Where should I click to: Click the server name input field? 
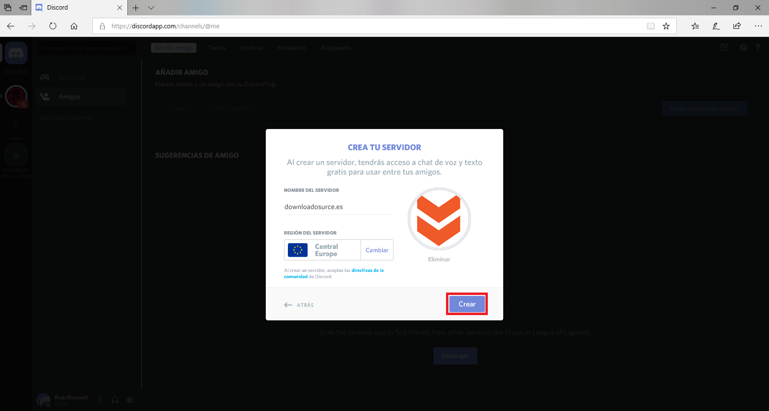[338, 207]
